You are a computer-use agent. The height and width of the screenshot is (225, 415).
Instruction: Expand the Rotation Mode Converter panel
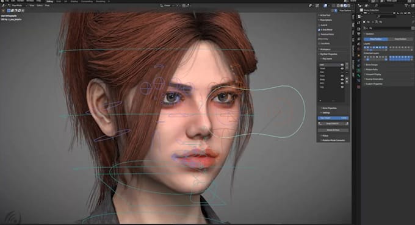pyautogui.click(x=333, y=140)
